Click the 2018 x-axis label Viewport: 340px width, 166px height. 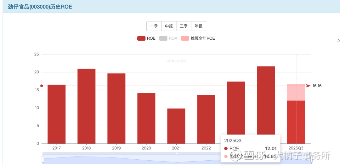point(87,148)
